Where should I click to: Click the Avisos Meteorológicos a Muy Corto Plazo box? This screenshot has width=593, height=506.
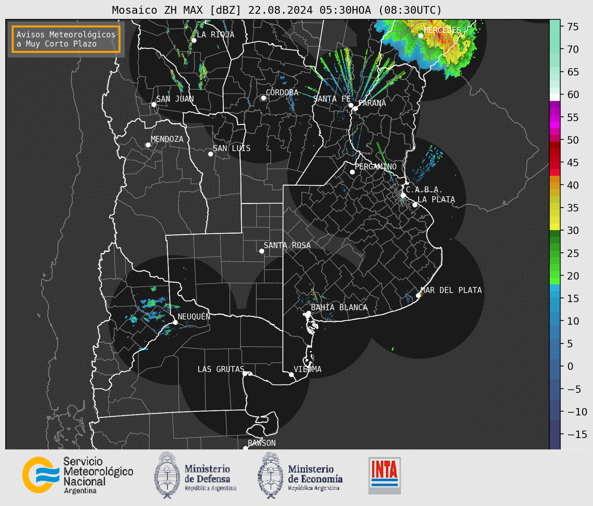(x=66, y=39)
